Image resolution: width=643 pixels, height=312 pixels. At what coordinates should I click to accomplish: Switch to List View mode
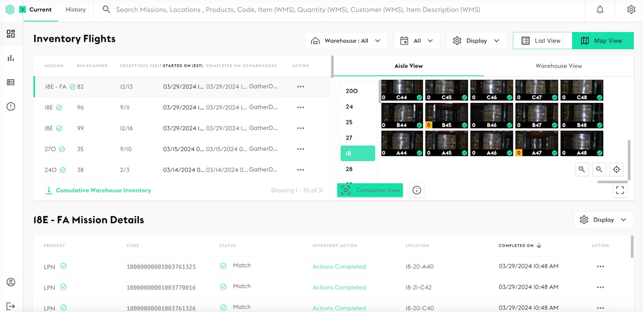tap(543, 40)
